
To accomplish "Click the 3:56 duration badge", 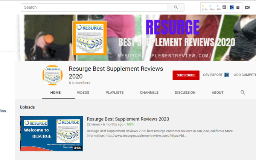I will pyautogui.click(x=77, y=148).
